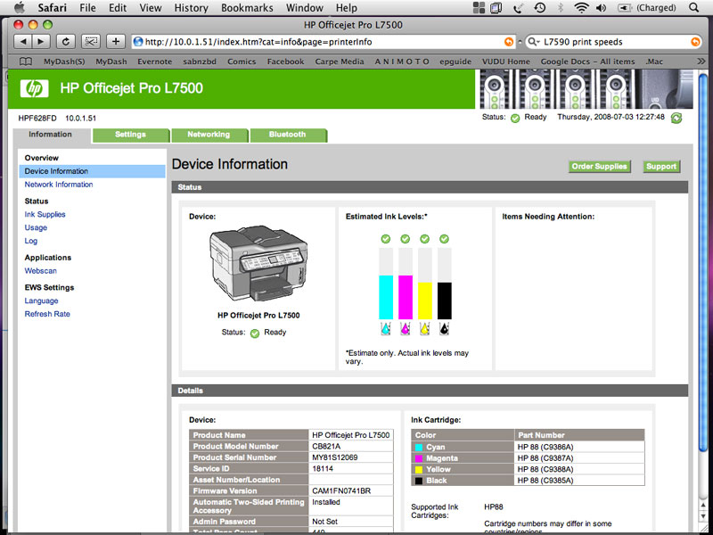Expand the bookmarks bar overflow chevrons
This screenshot has width=713, height=535.
(x=701, y=62)
